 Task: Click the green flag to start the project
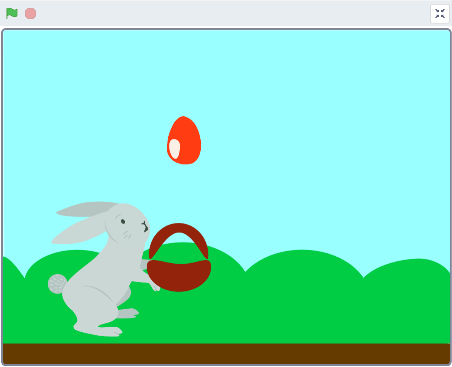tap(12, 13)
